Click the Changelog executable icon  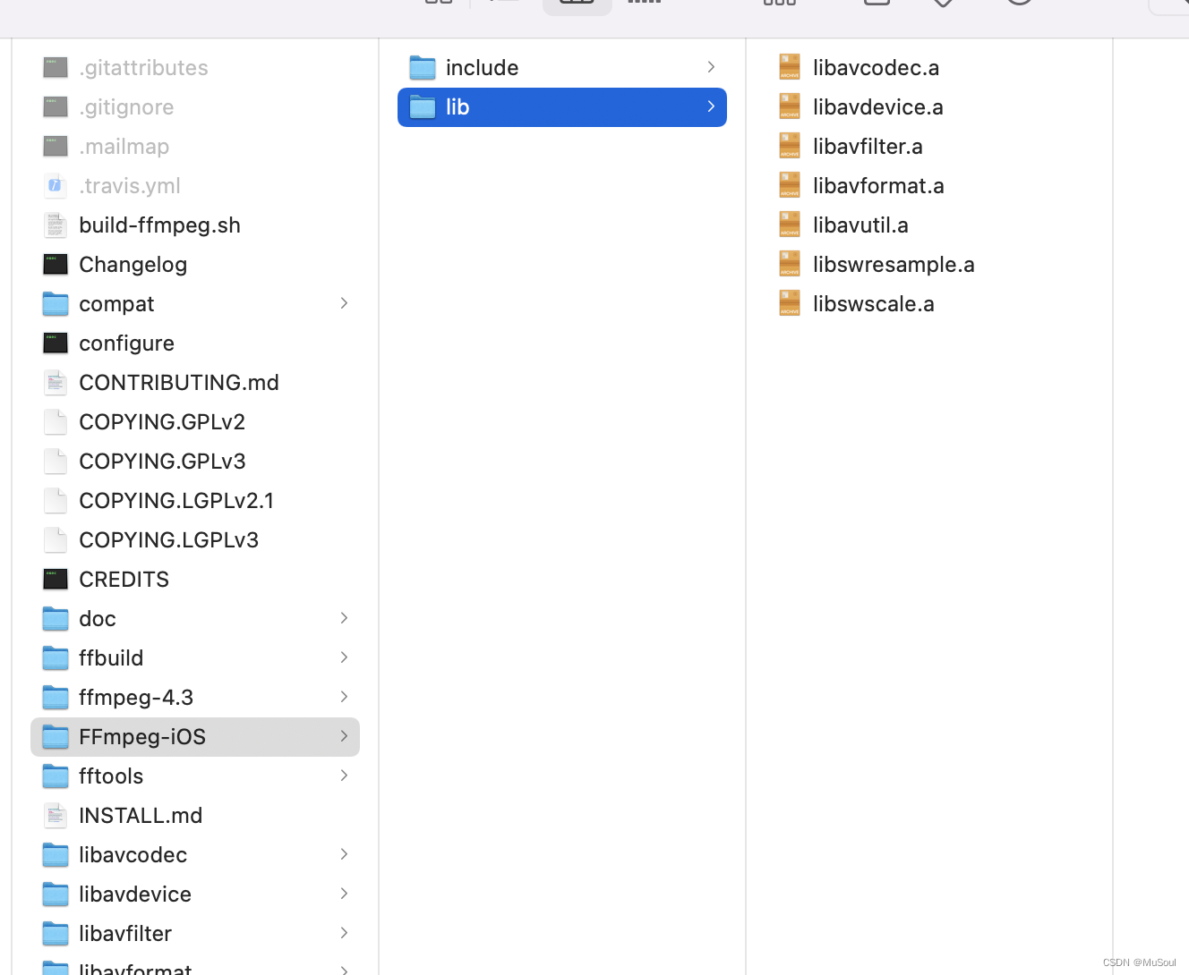[x=56, y=264]
